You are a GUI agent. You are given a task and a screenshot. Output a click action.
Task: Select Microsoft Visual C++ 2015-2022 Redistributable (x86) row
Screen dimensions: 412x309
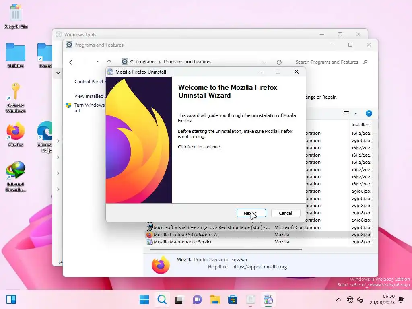tap(259, 227)
